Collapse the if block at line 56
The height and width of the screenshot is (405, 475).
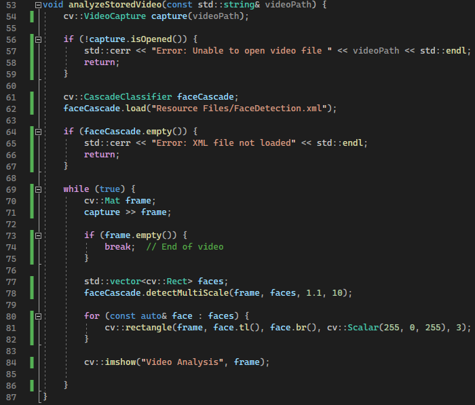click(x=38, y=39)
